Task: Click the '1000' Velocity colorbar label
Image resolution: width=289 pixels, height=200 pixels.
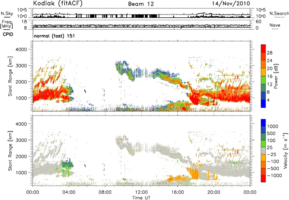Action: point(273,126)
